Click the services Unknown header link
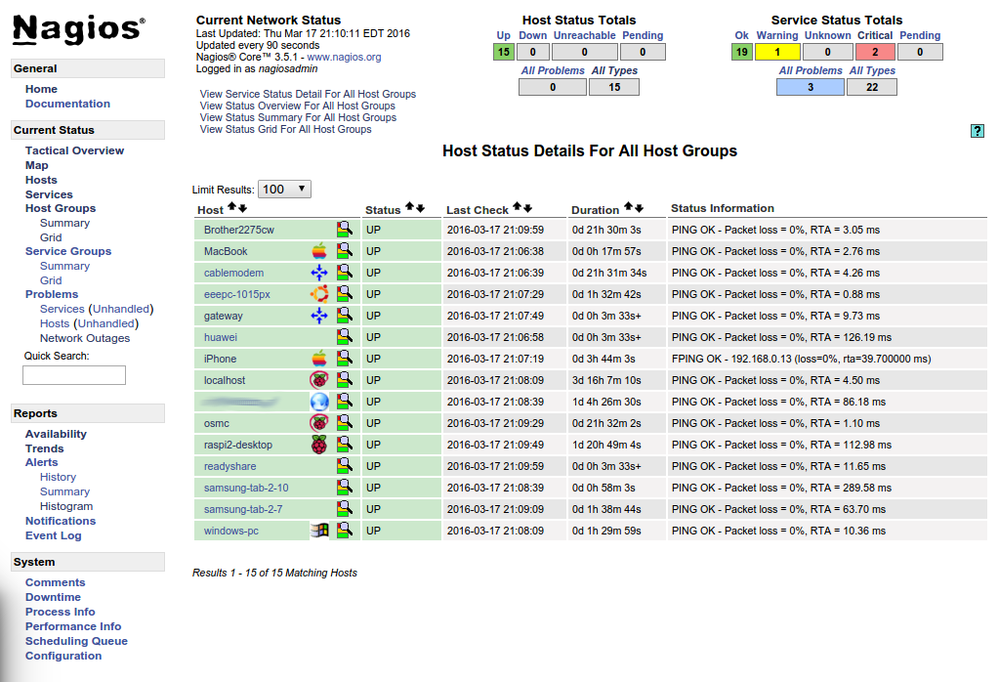Image resolution: width=999 pixels, height=682 pixels. (x=827, y=36)
